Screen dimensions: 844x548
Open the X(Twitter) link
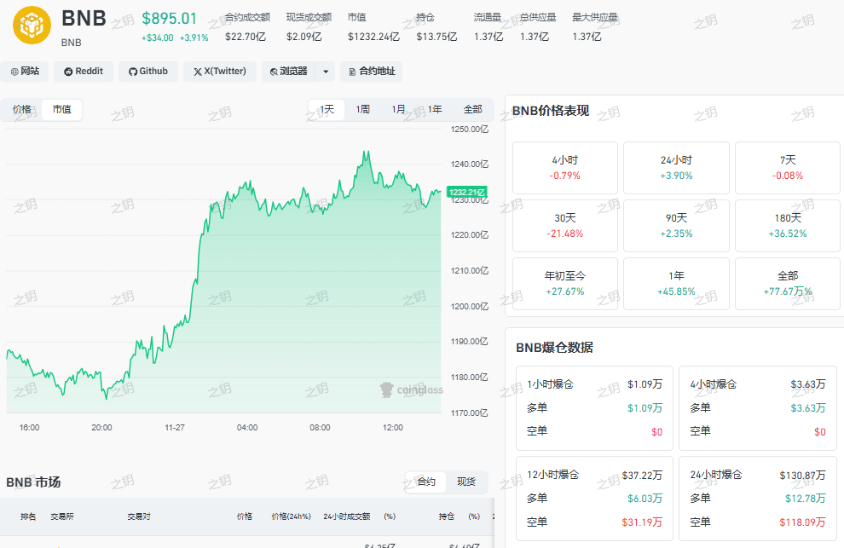(x=220, y=72)
